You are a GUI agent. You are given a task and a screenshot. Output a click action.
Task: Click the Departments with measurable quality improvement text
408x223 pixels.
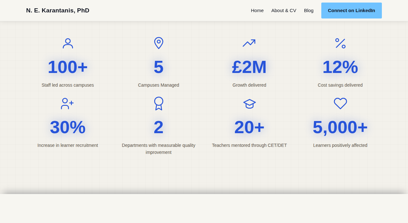158,149
